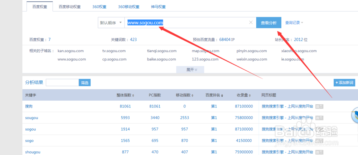Open subdomain kan.sogou.com

[x=71, y=51]
